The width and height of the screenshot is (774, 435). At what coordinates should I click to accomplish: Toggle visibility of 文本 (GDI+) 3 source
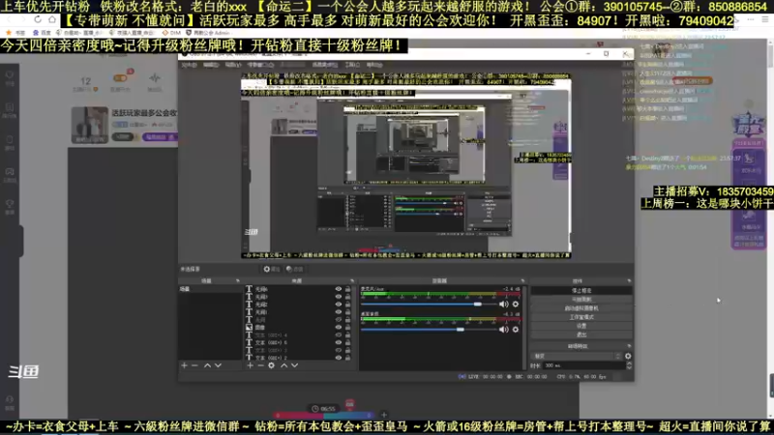point(338,350)
